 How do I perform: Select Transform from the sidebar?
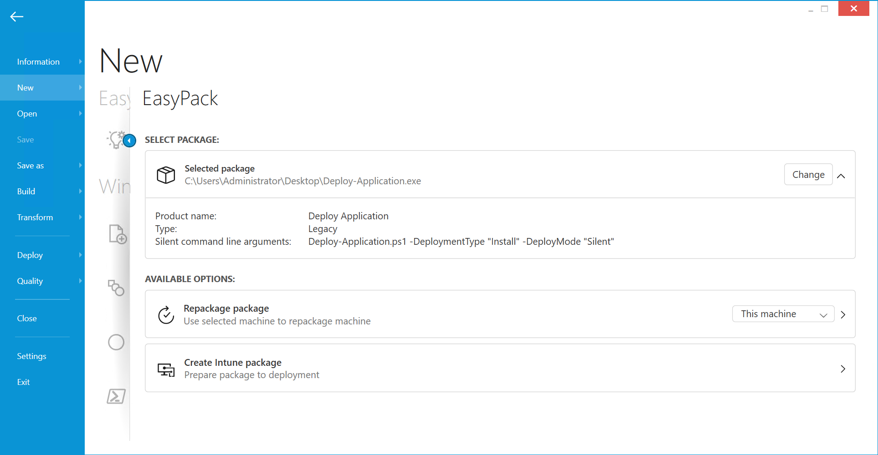pyautogui.click(x=35, y=217)
